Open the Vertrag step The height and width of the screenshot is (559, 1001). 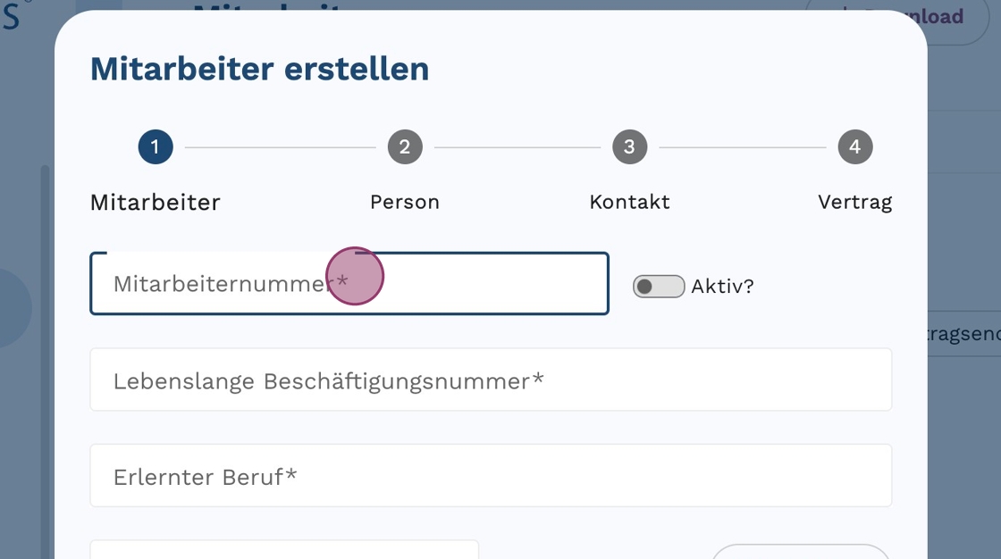[854, 203]
